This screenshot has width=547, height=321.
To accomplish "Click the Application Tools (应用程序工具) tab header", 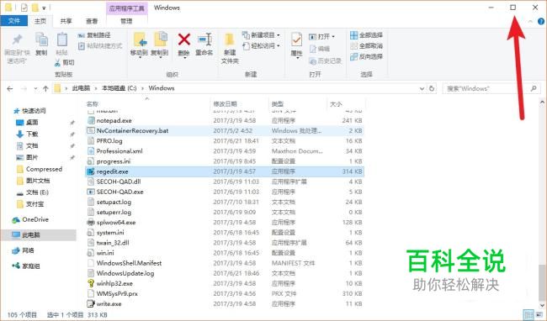I will (x=126, y=8).
